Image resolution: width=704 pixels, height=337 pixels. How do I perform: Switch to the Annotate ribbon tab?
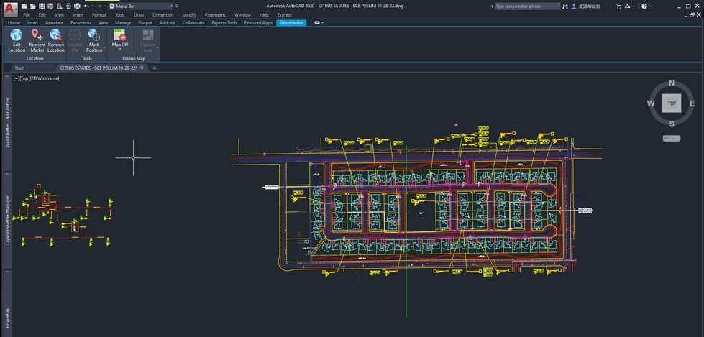point(55,22)
